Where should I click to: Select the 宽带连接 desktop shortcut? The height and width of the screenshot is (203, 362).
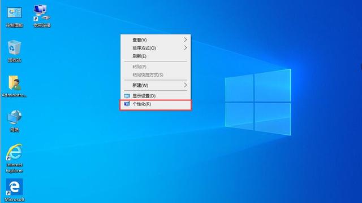(x=42, y=13)
